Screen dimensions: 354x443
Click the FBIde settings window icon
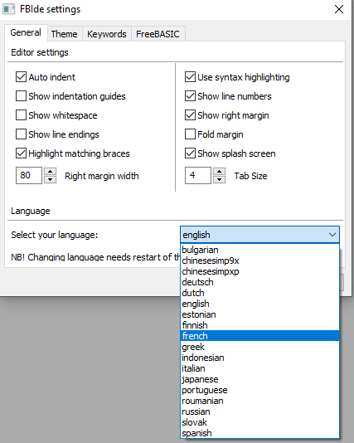tap(8, 9)
